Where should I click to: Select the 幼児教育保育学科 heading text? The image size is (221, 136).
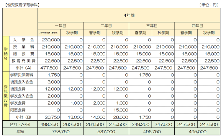[x=22, y=5]
